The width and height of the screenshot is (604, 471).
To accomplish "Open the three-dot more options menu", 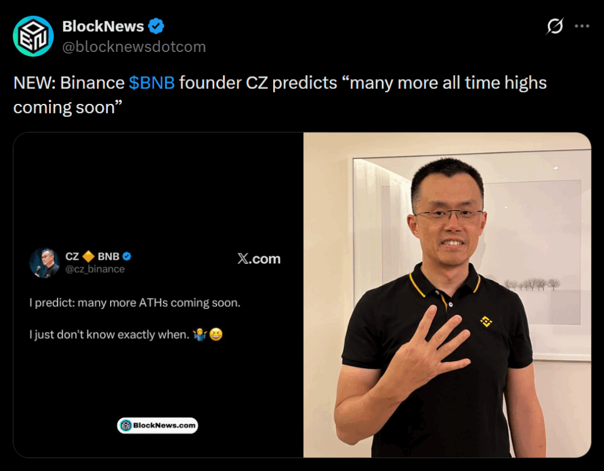I will coord(582,26).
